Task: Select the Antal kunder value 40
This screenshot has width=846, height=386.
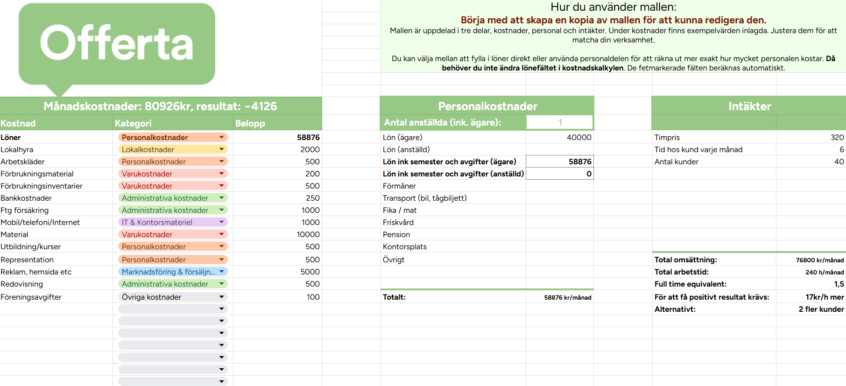Action: click(x=811, y=161)
